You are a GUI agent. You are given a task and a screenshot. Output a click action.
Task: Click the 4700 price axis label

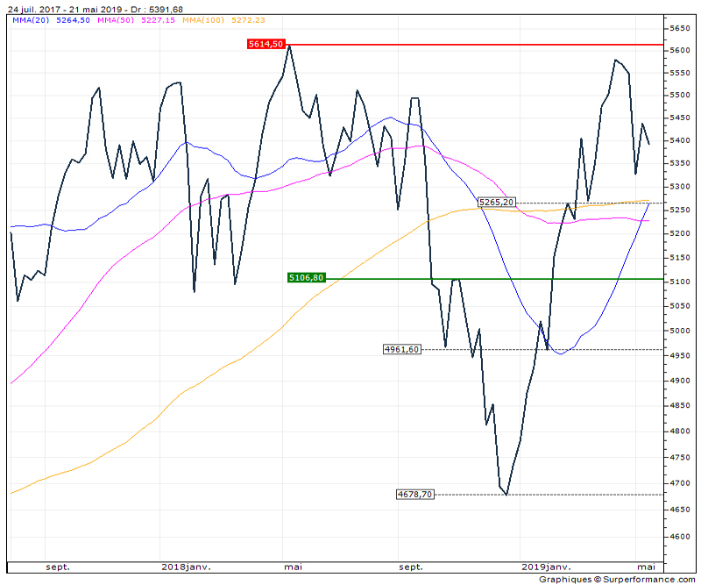680,483
